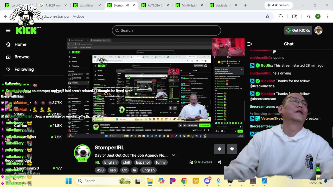The width and height of the screenshot is (333, 187).
Task: Click the chill tag
Action: click(126, 162)
